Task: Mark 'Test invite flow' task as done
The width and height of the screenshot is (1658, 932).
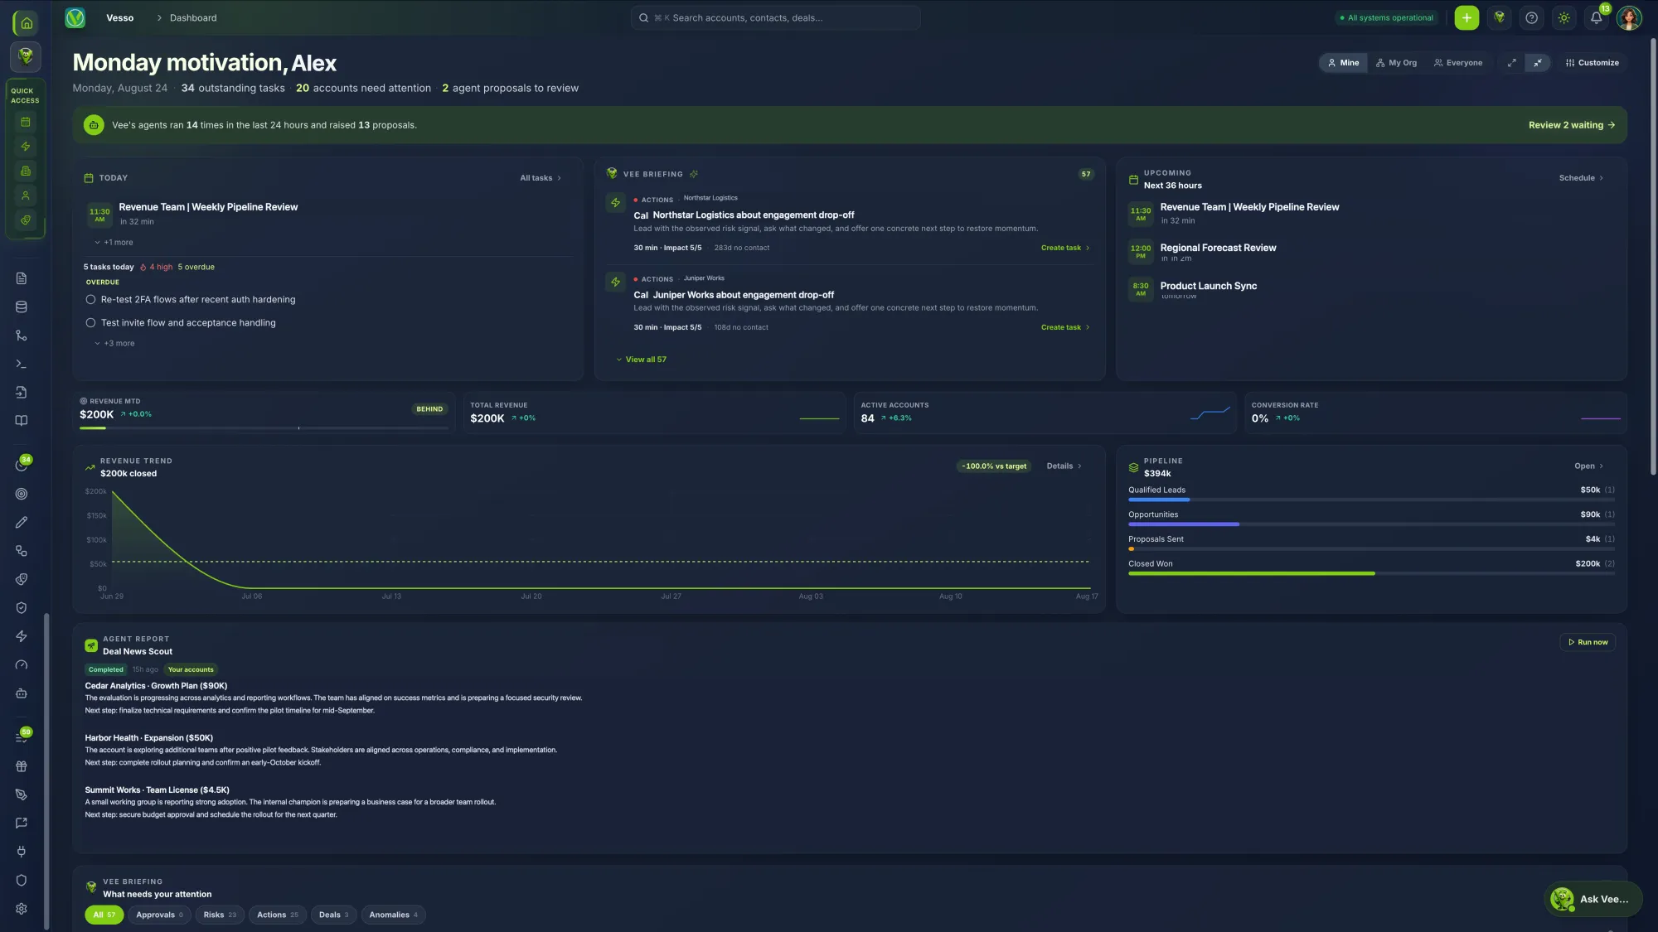Action: pos(90,323)
